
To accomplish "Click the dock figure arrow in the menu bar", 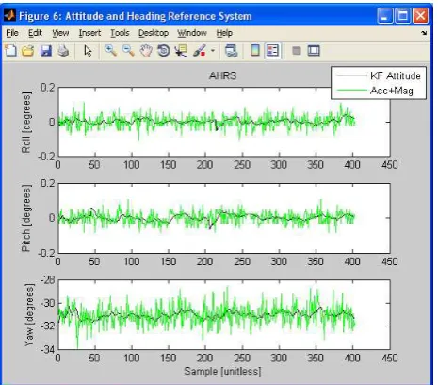I will coord(424,33).
